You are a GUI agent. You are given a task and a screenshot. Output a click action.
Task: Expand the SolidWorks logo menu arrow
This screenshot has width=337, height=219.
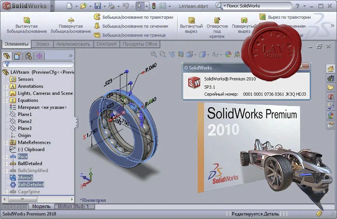(52, 6)
